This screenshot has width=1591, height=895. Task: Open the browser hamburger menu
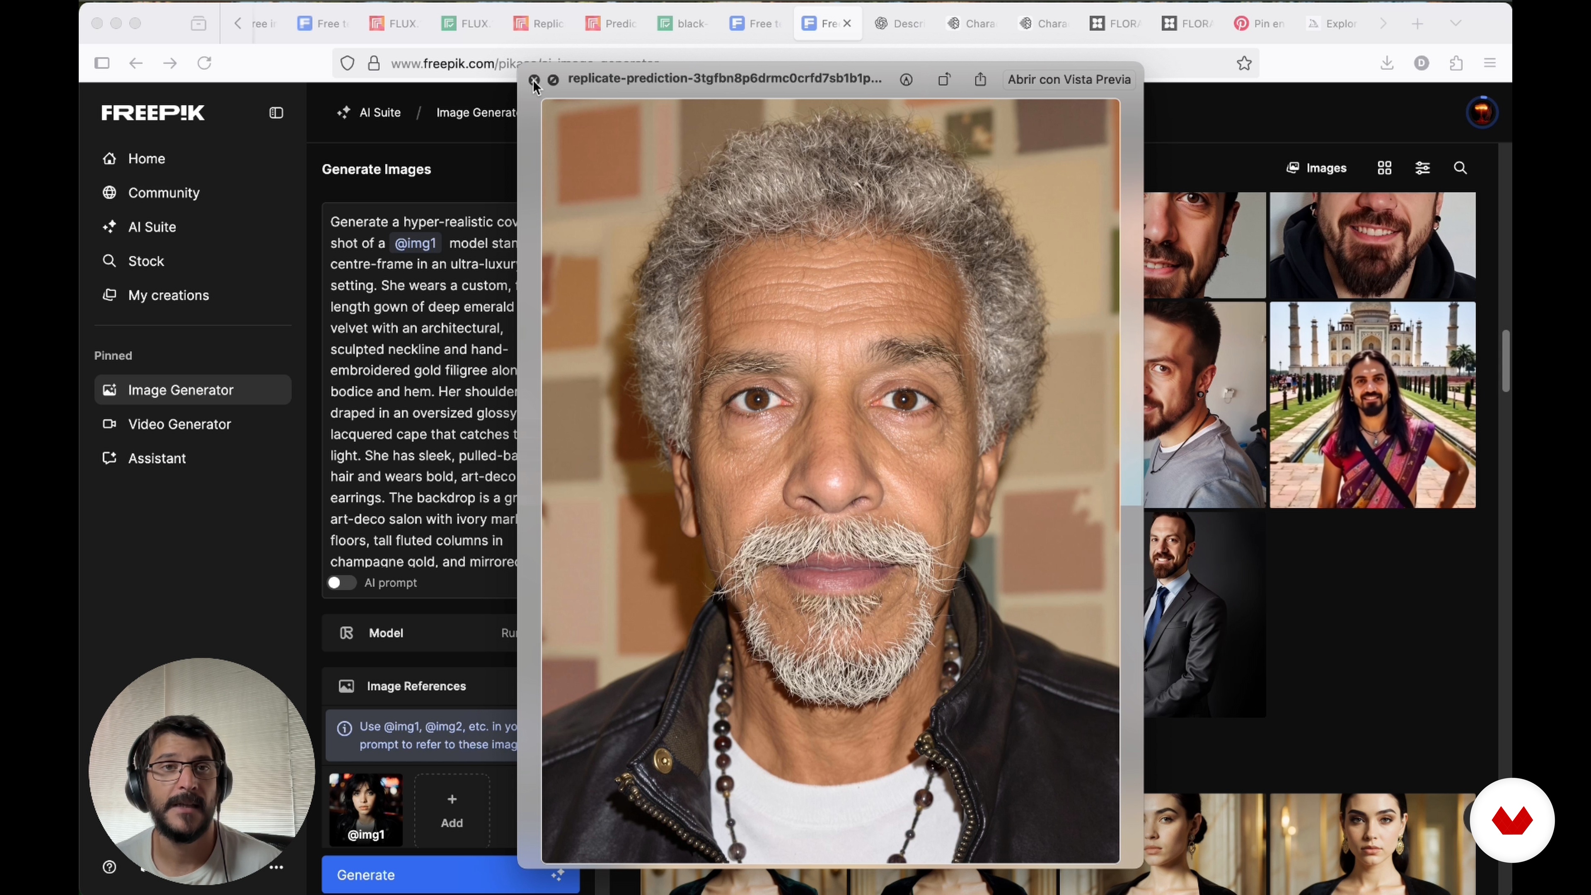(1490, 63)
